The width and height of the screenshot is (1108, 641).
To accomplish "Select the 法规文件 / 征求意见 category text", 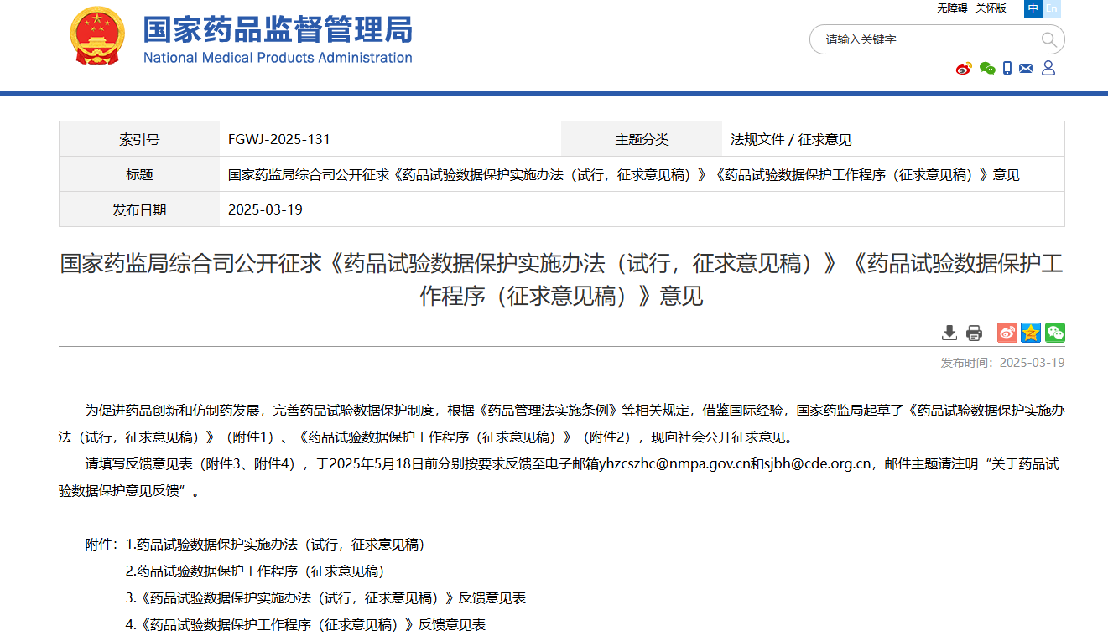I will 791,140.
